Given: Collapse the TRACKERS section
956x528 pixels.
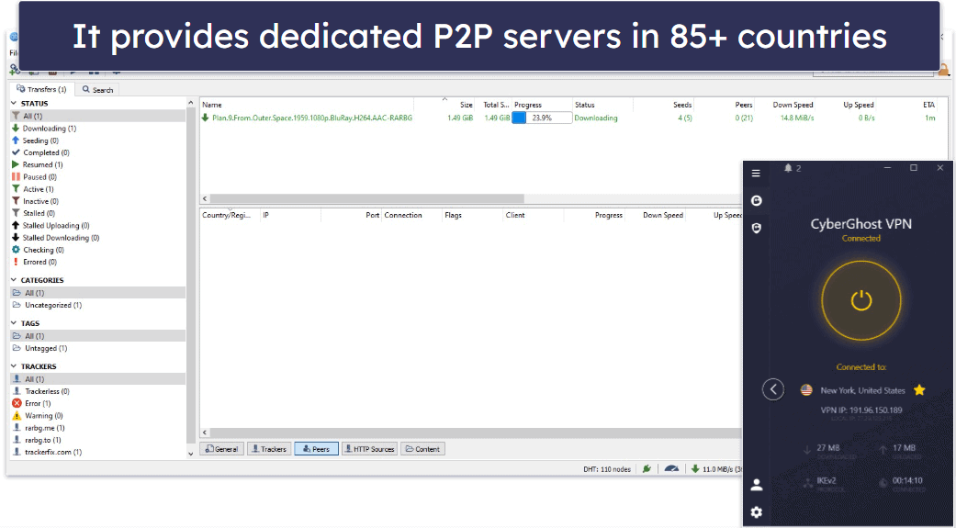Looking at the screenshot, I should point(14,366).
